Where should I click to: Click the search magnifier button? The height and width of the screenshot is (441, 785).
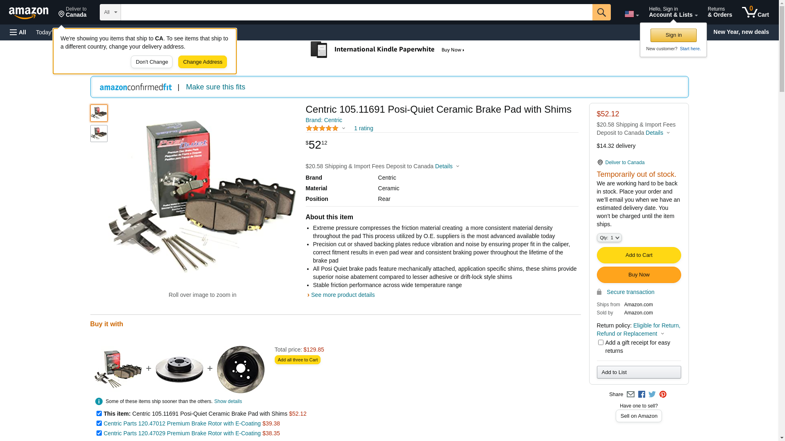(601, 12)
